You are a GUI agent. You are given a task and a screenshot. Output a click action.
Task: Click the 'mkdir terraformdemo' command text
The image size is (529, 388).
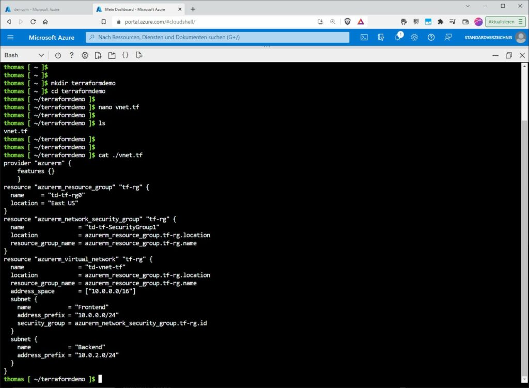click(83, 83)
